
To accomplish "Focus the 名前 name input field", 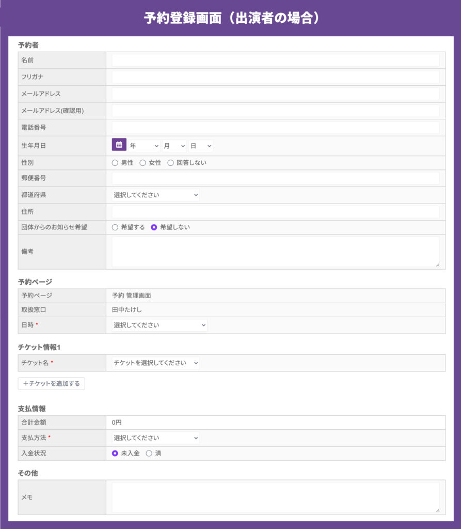I will pos(276,60).
